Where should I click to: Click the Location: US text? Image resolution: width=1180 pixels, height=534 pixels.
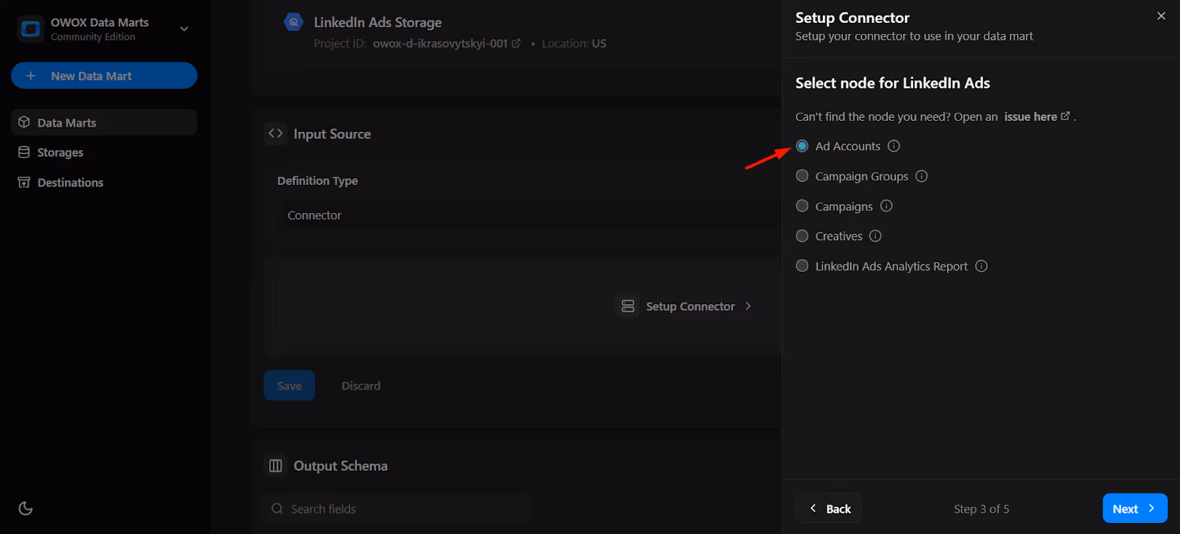click(574, 43)
